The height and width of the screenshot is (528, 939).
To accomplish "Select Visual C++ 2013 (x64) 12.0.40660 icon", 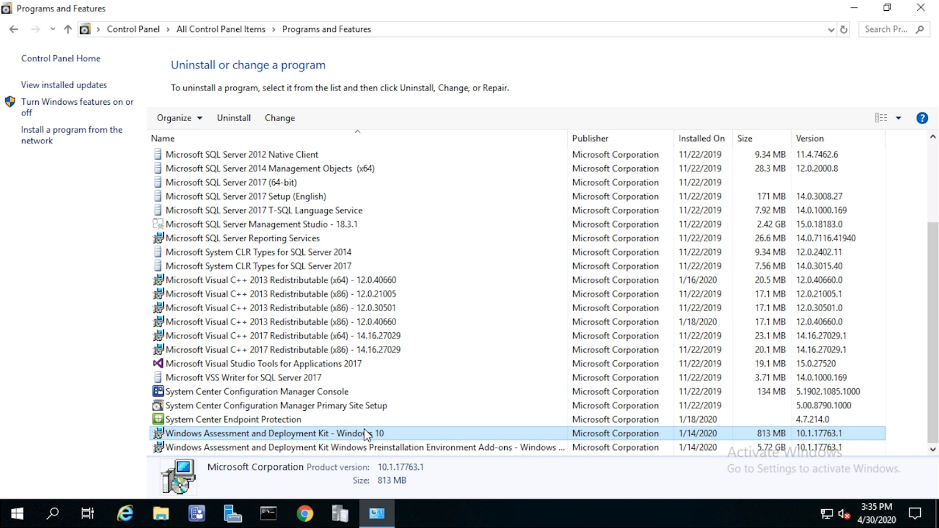I will click(158, 280).
